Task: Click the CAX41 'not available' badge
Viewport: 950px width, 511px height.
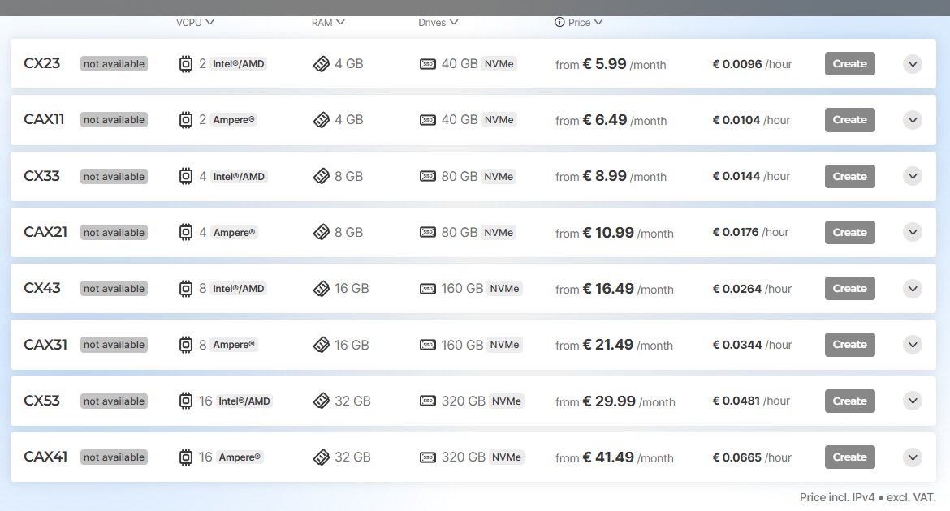Action: pos(114,457)
